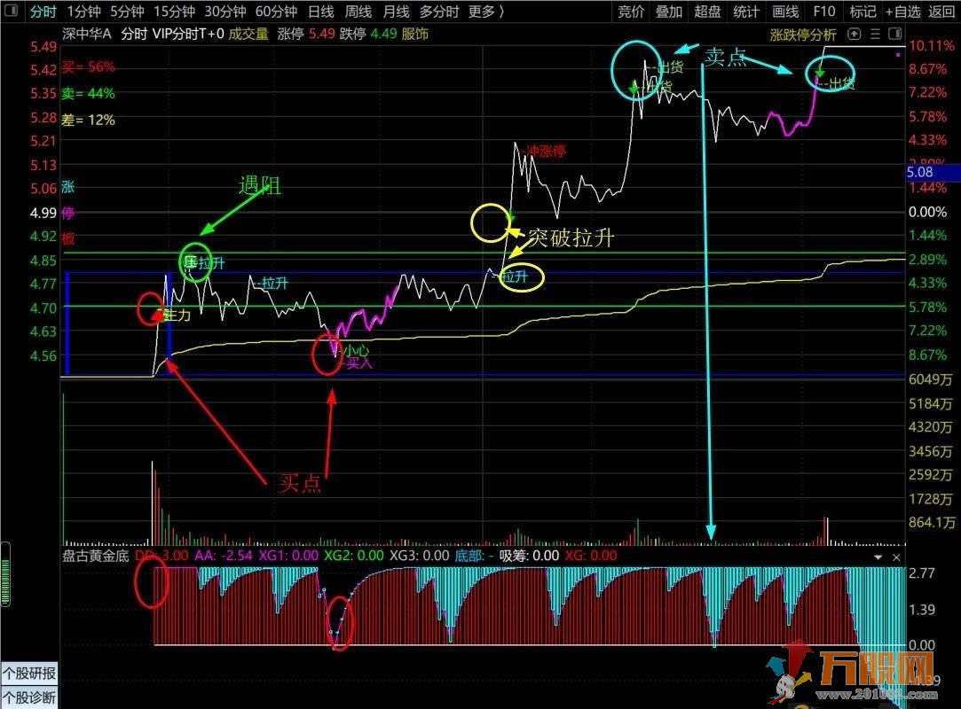Click the 卖= 44% sell ratio text
Screen dimensions: 961x709
pyautogui.click(x=88, y=93)
